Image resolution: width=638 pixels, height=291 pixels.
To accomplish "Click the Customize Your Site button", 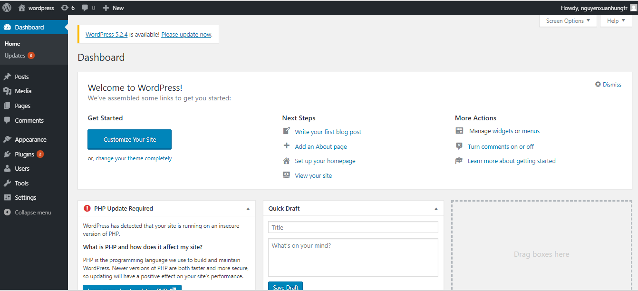I will [x=129, y=139].
